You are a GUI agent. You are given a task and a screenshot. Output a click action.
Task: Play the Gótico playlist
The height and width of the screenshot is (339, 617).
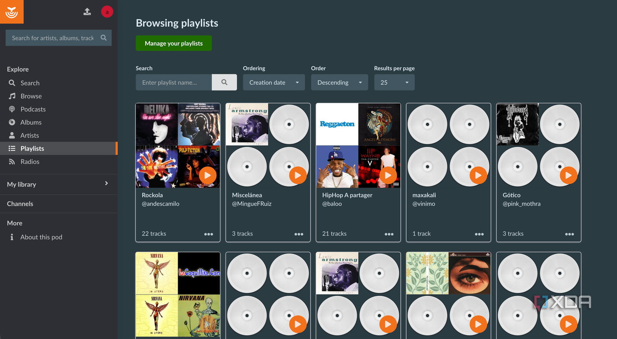[x=568, y=175]
